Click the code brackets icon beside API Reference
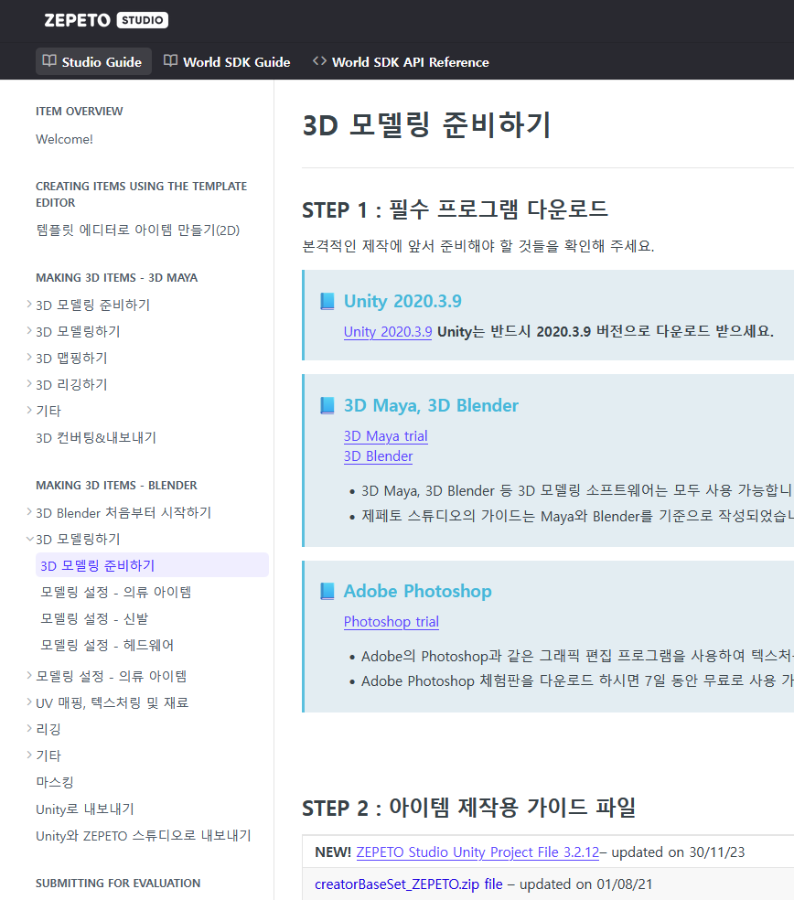This screenshot has width=794, height=900. (319, 61)
